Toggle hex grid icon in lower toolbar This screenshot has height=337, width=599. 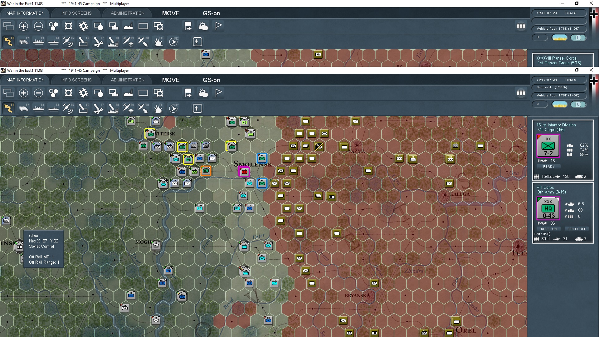coord(53,93)
